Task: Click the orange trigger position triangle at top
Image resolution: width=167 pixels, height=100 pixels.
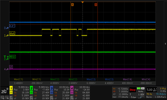Action: tap(82, 2)
